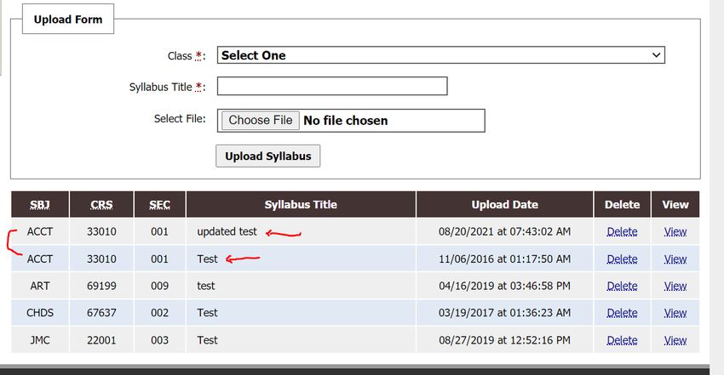Delete the CHDS 67637 syllabus
The height and width of the screenshot is (375, 724).
(622, 313)
